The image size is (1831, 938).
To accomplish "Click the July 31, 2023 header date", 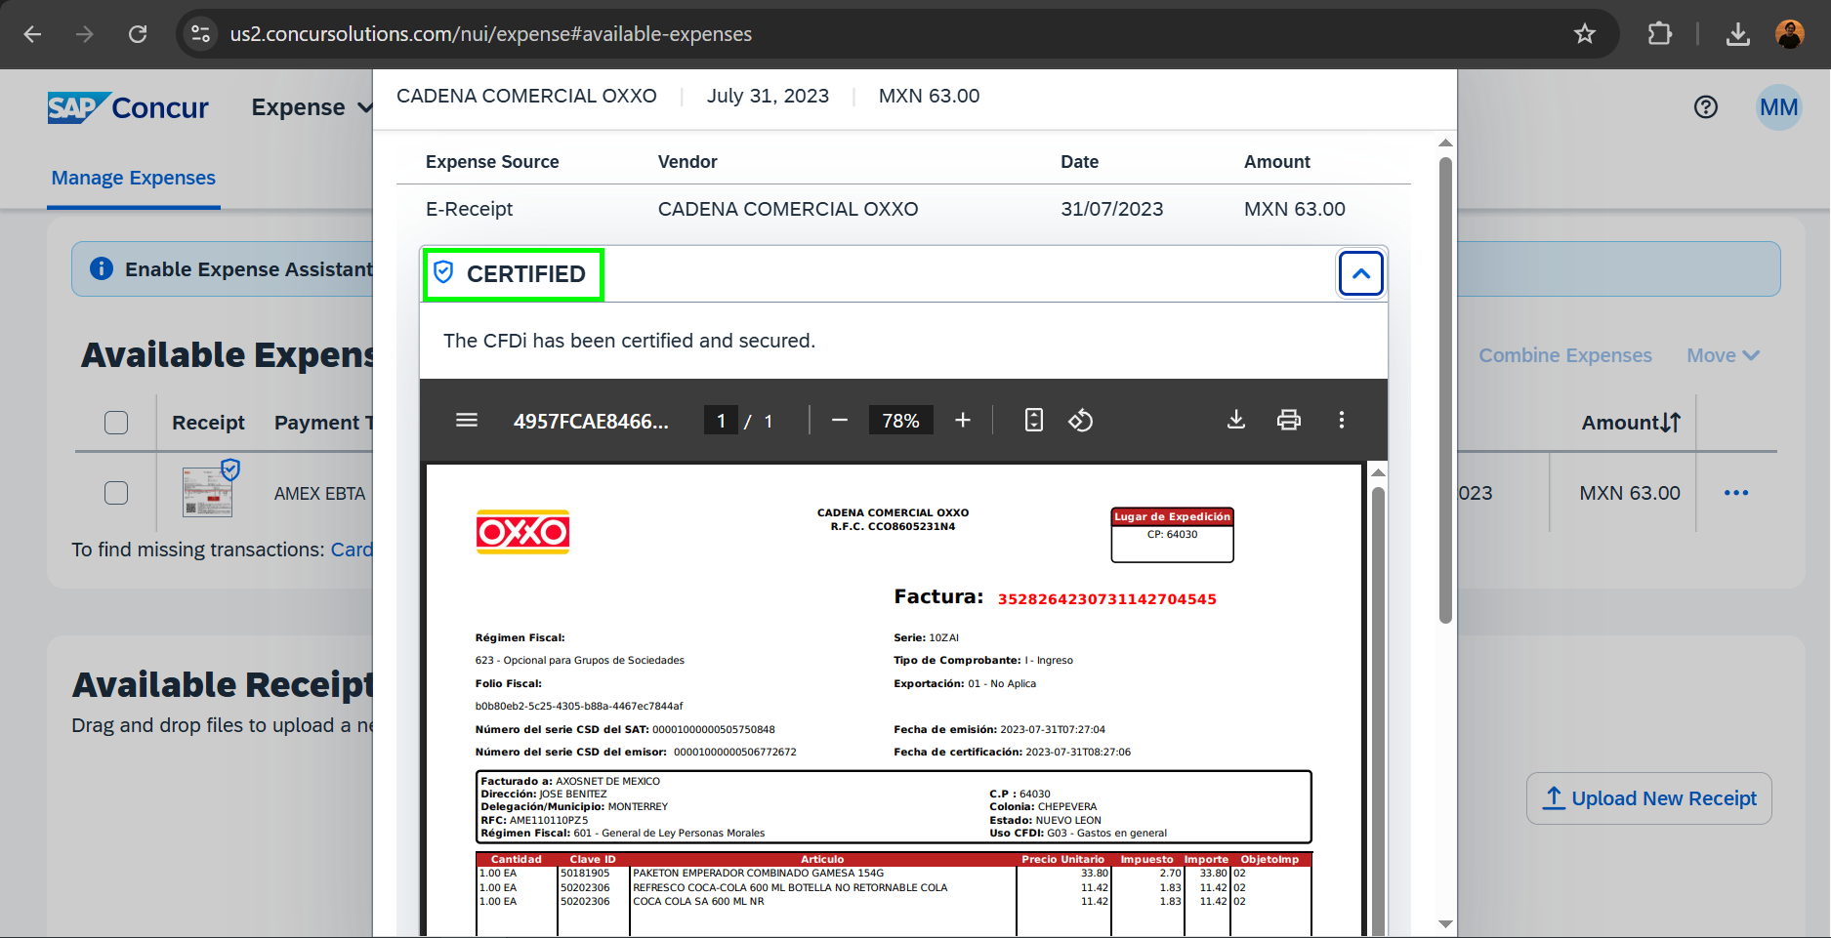I will (768, 96).
